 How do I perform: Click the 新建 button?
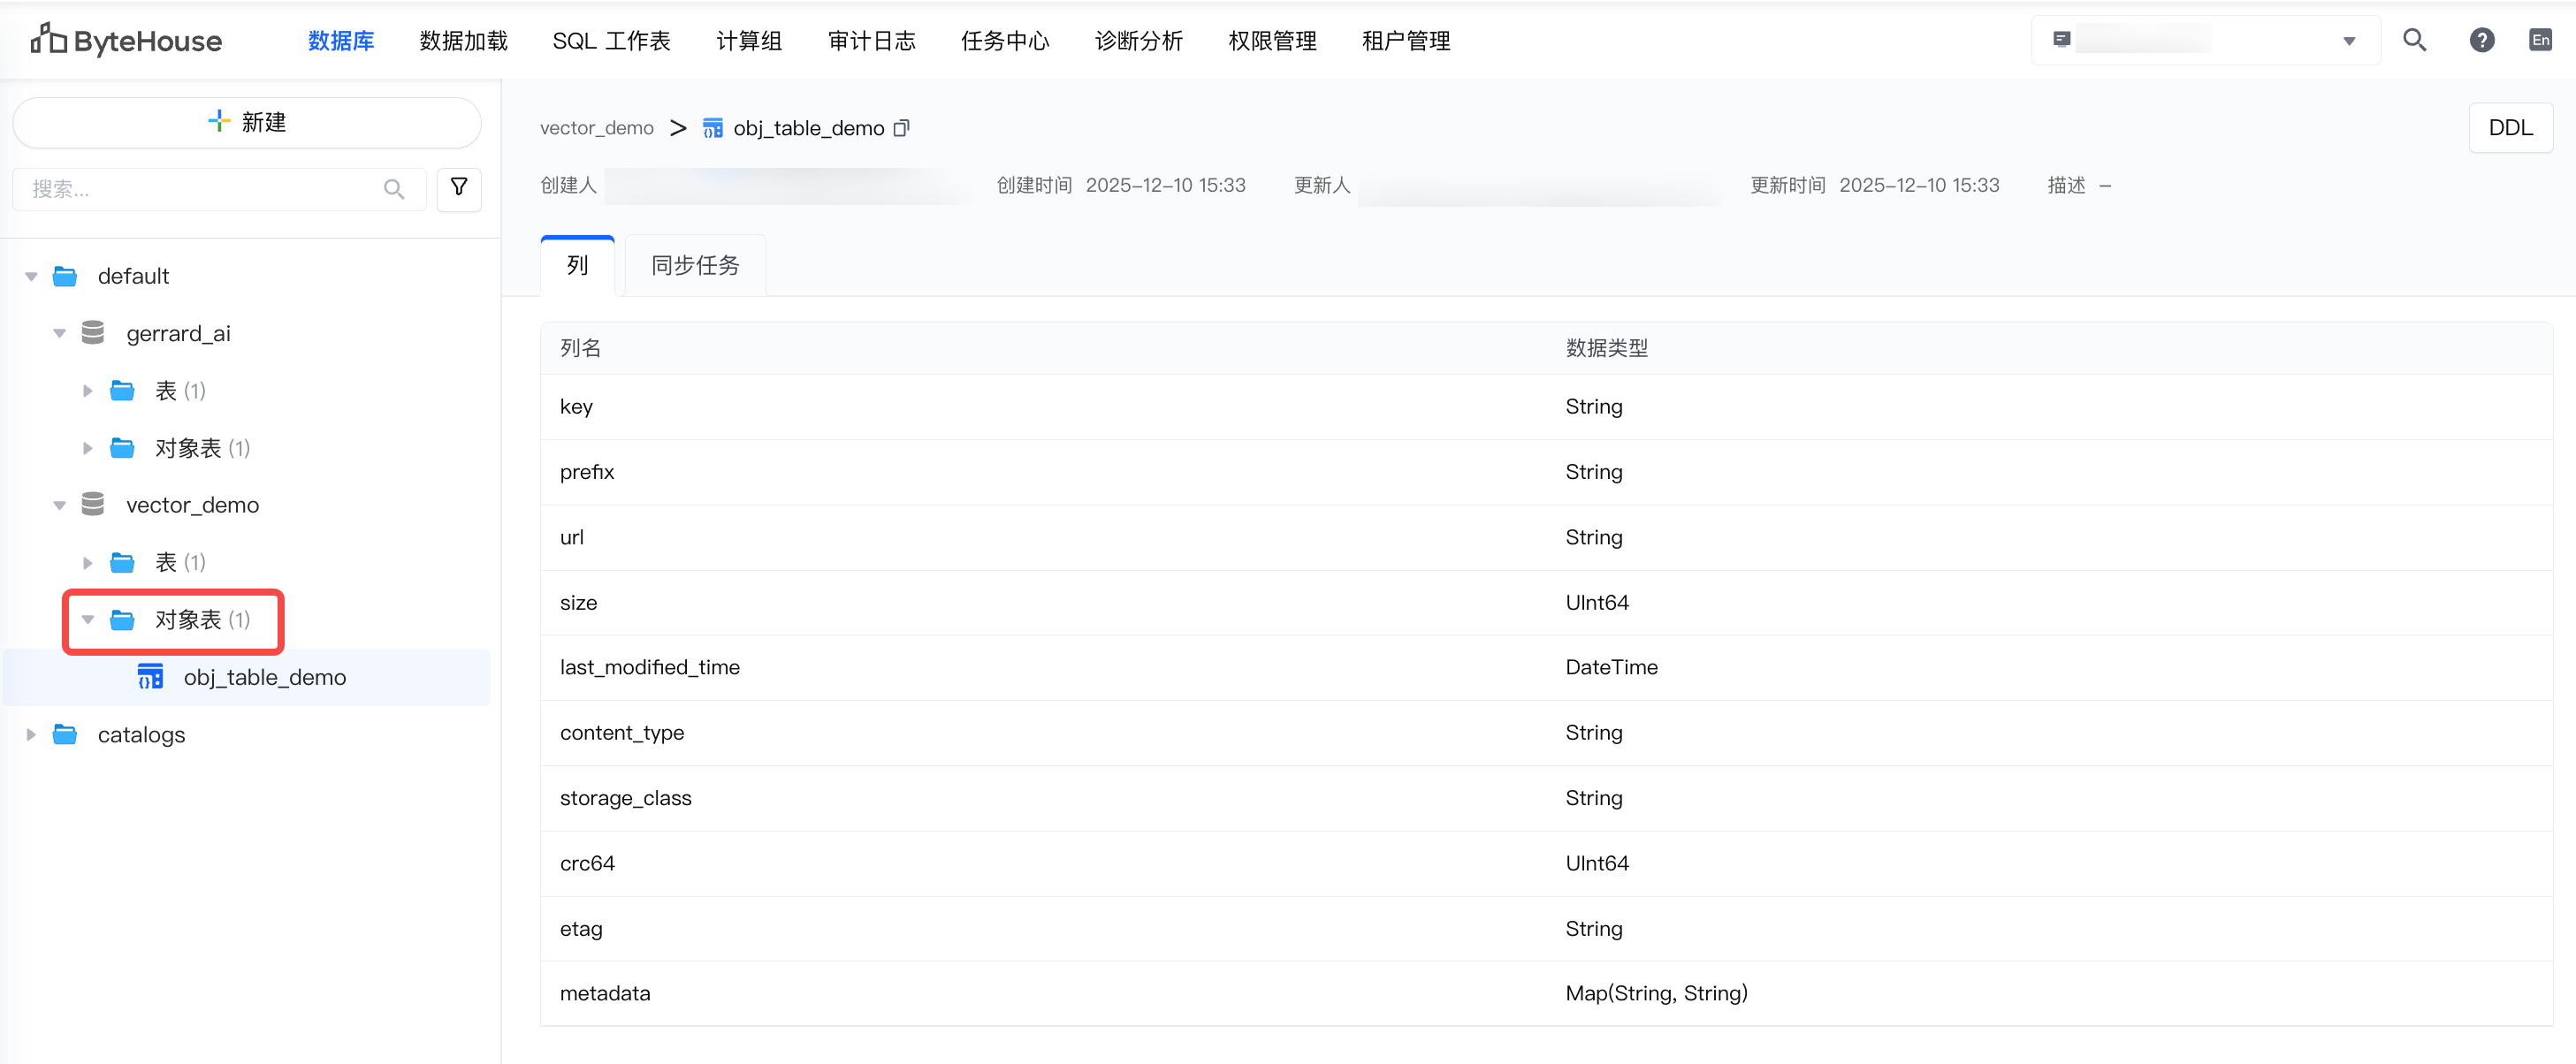pyautogui.click(x=247, y=122)
